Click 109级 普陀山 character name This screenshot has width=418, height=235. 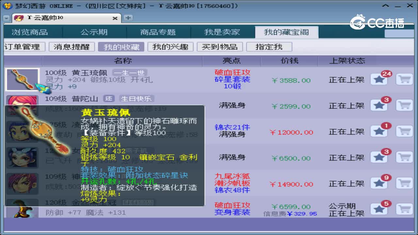point(72,99)
